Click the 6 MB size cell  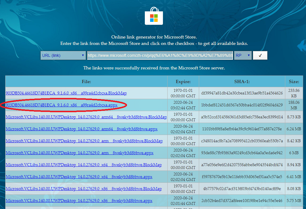click(x=294, y=153)
